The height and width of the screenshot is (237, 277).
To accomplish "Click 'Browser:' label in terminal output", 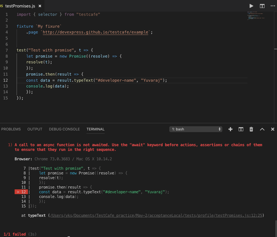I will coord(23,159).
